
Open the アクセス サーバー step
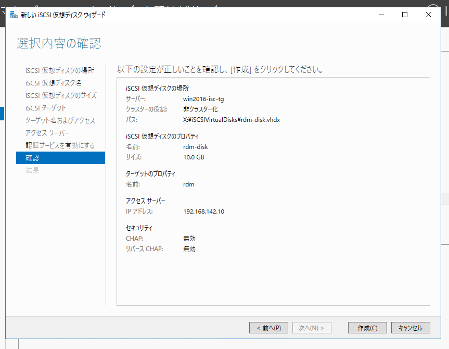coord(47,133)
